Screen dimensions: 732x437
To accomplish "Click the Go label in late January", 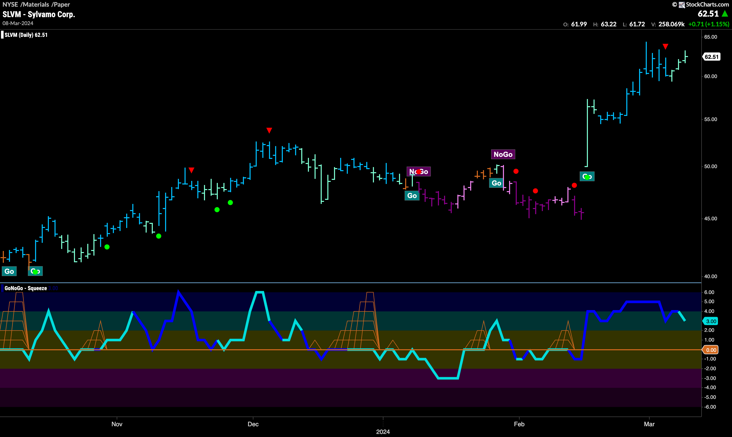I will [496, 183].
